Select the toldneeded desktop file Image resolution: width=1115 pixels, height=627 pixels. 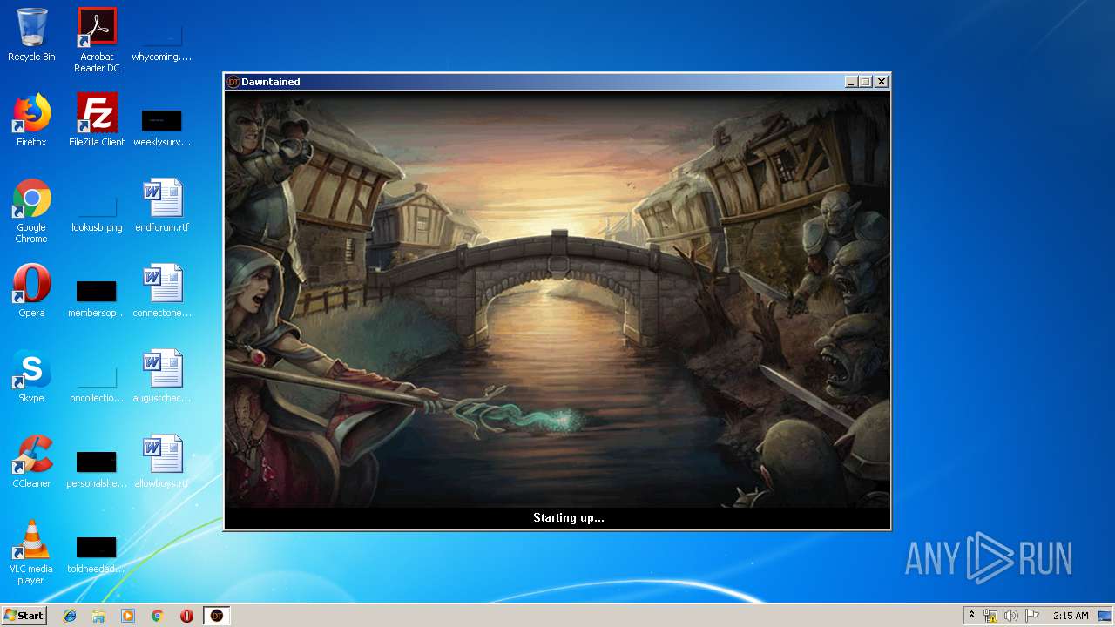pos(97,554)
